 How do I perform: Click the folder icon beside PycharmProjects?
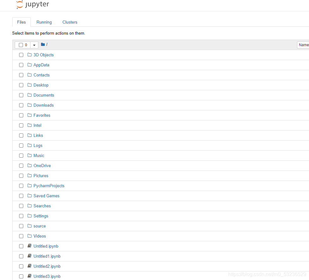[30, 186]
